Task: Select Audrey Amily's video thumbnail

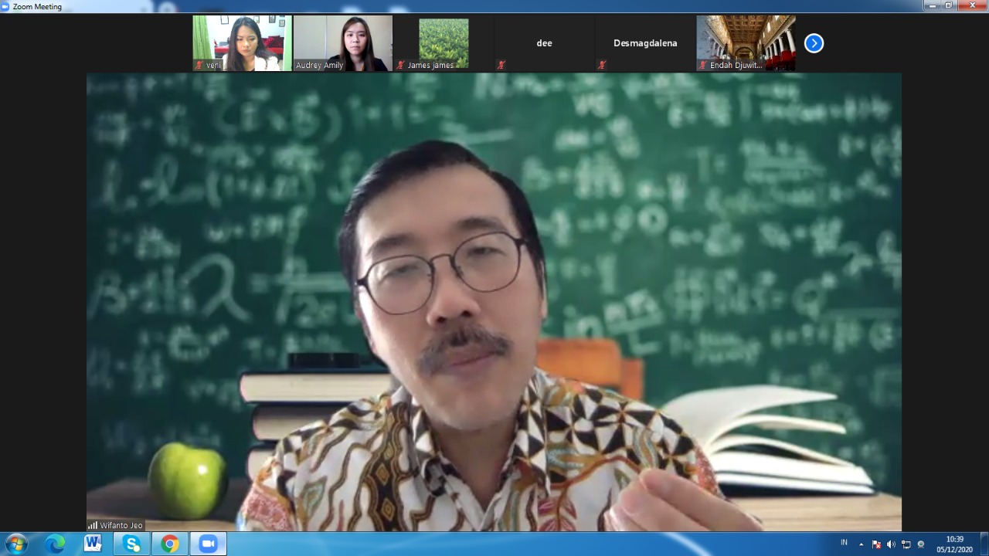Action: (x=342, y=43)
